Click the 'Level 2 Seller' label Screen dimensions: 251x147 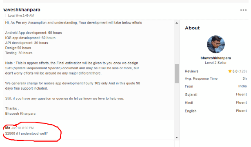point(215,63)
